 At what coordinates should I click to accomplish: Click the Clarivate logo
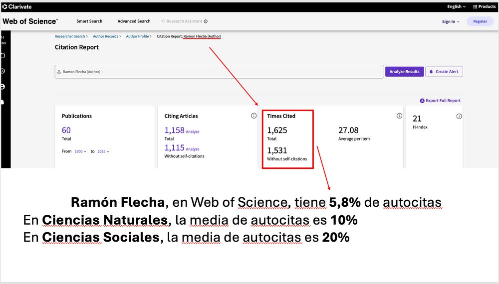(x=17, y=6)
